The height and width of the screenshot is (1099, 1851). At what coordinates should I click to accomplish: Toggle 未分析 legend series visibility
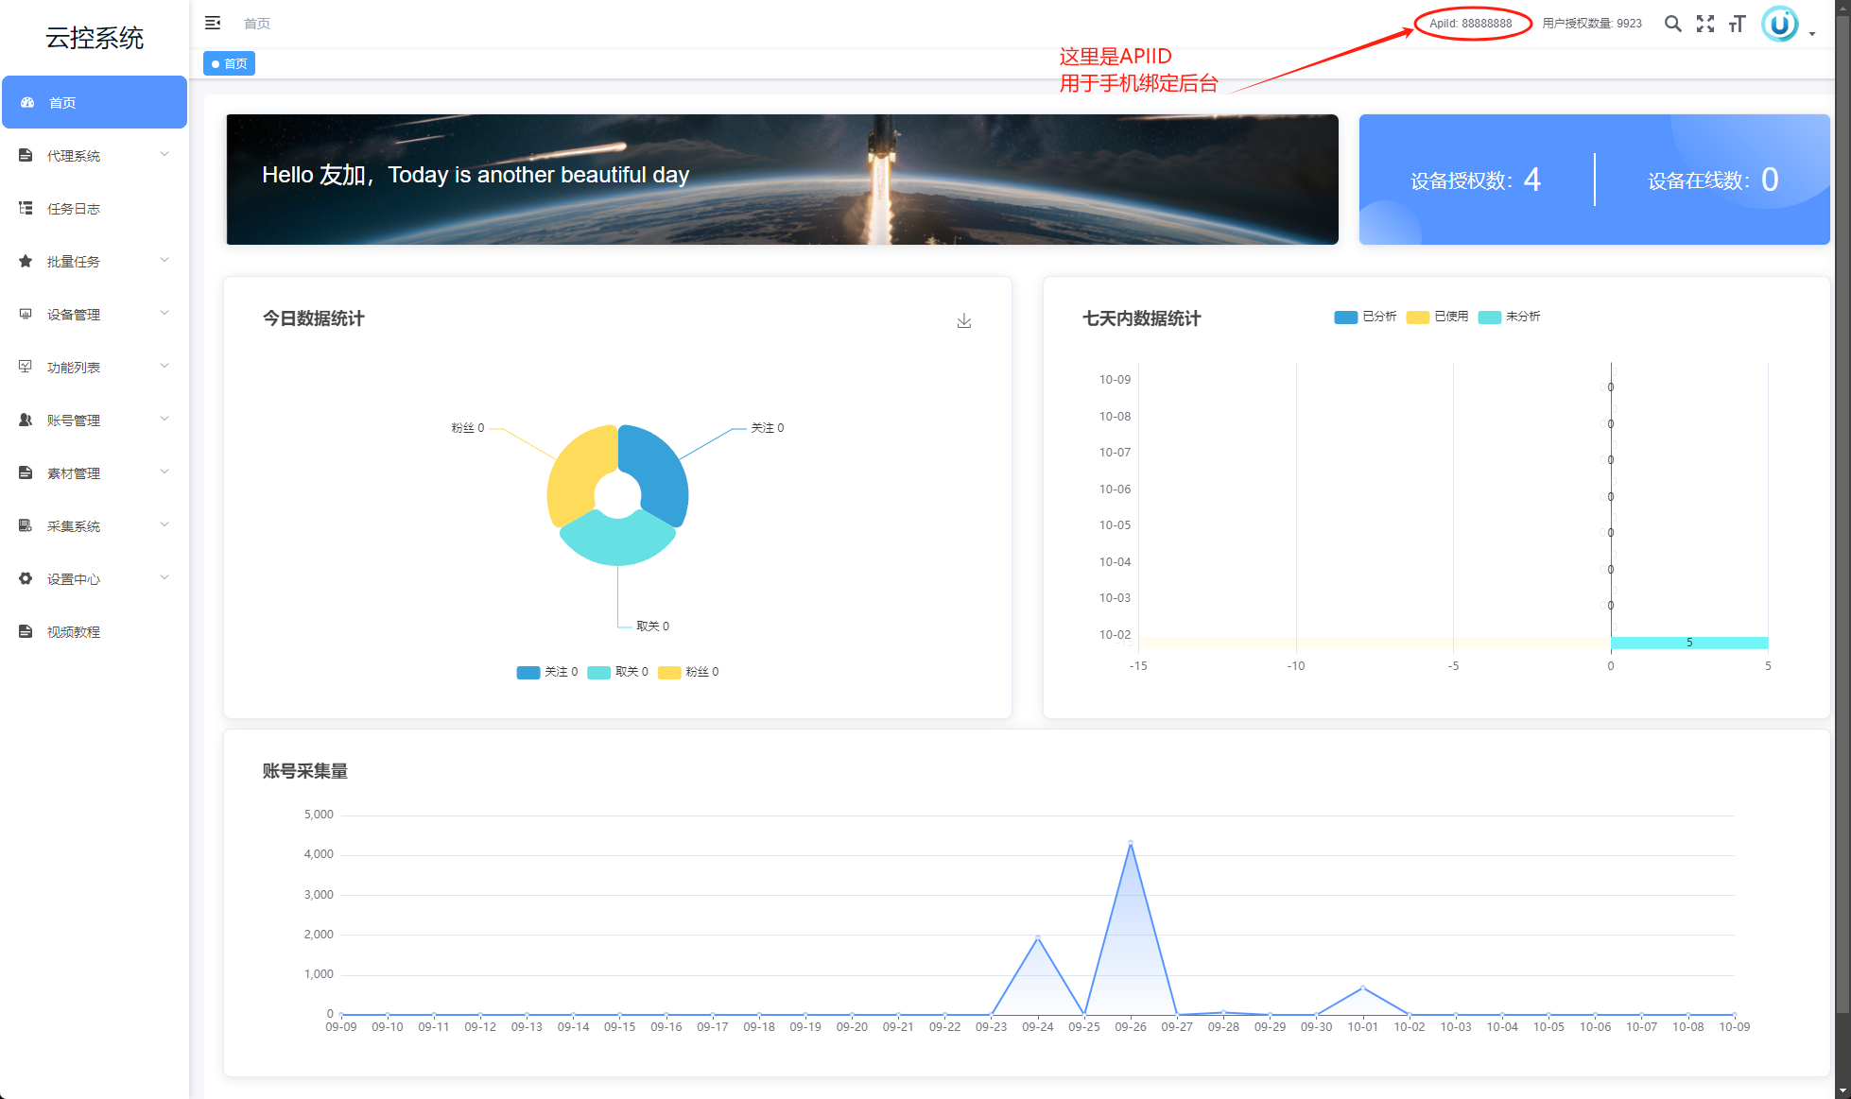point(1489,317)
